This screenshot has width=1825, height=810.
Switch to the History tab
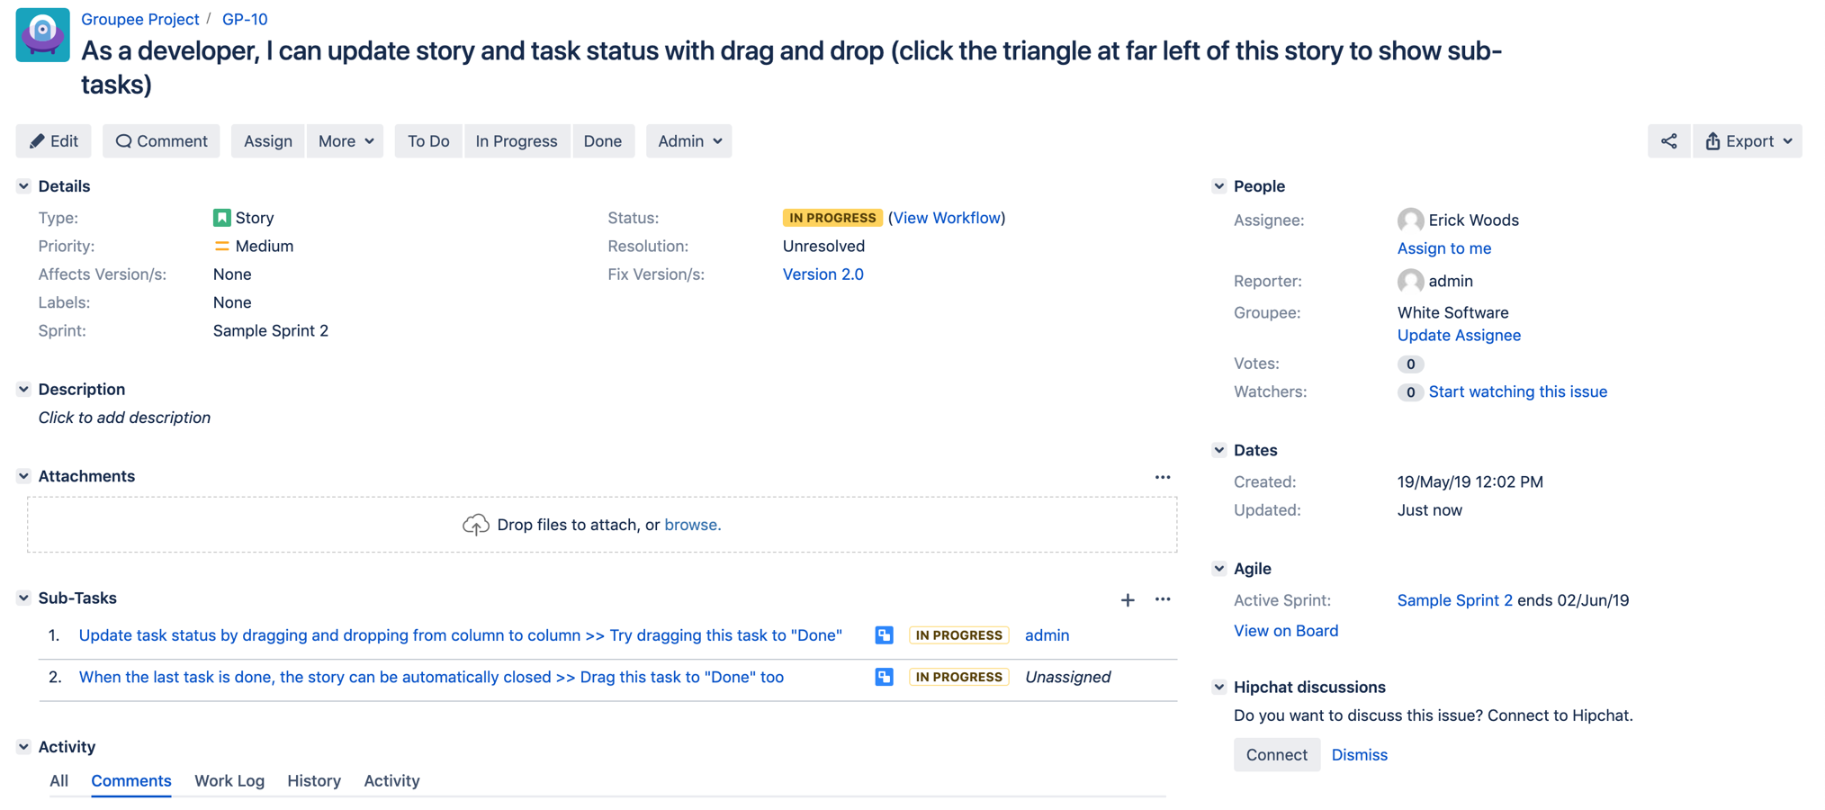pyautogui.click(x=314, y=780)
